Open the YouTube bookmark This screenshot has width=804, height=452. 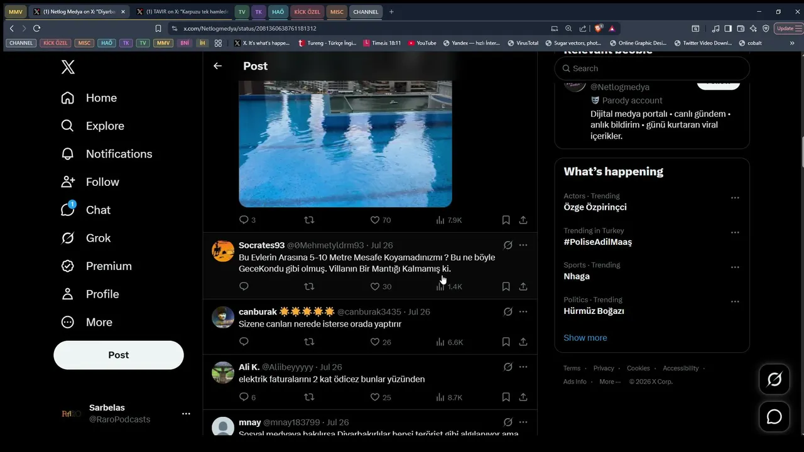pos(422,43)
